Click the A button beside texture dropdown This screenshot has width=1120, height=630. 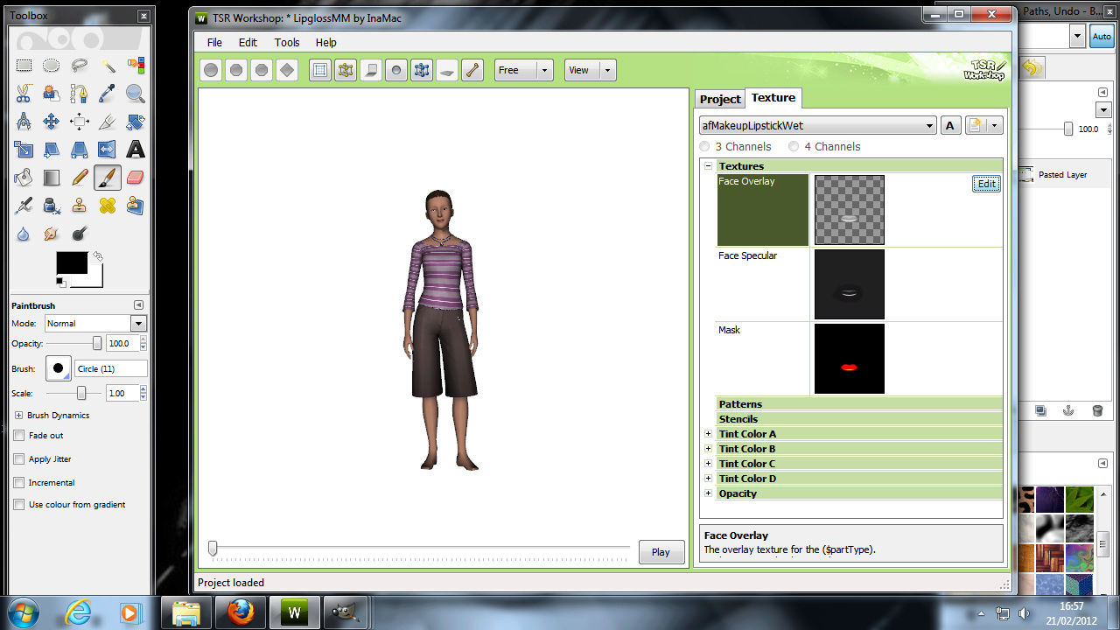950,126
